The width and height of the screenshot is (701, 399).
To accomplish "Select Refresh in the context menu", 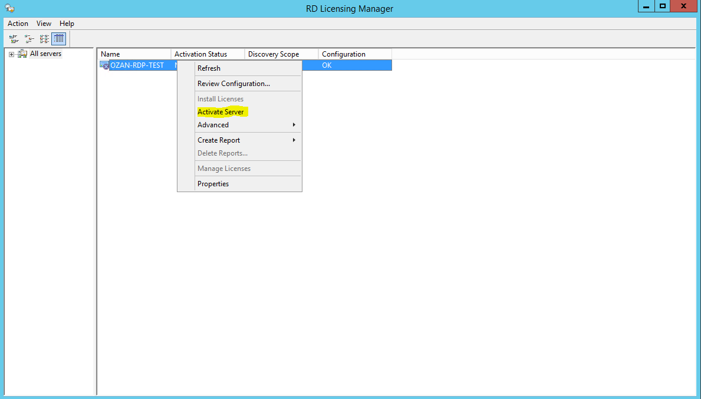I will (x=209, y=68).
